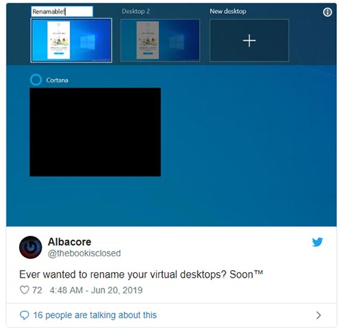
Task: Click the 'Desktop 2' label
Action: pos(136,12)
